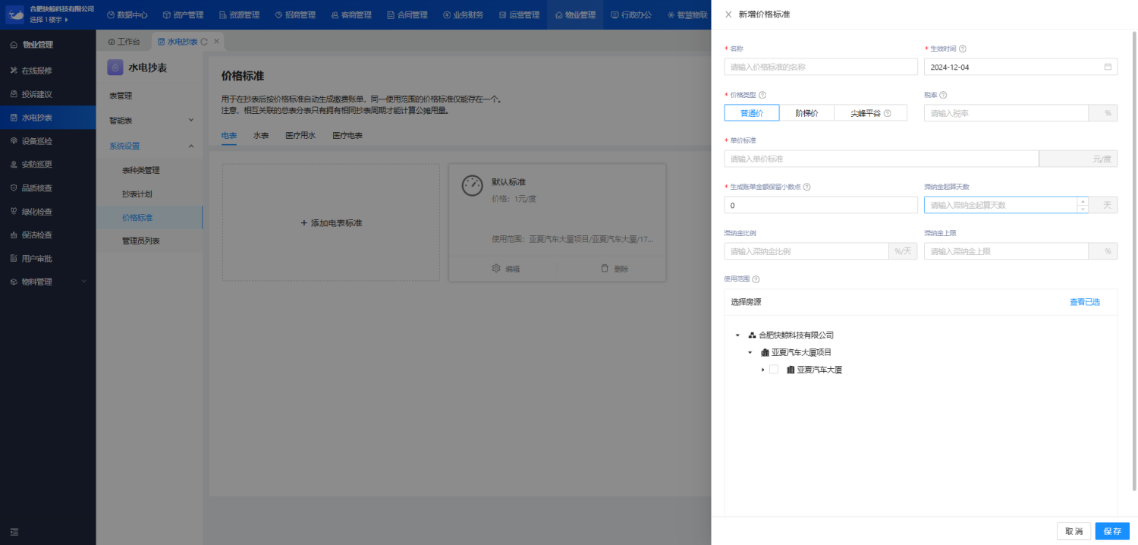Expand 物料管理 in the left sidebar
Viewport: 1138px width, 545px height.
[48, 282]
